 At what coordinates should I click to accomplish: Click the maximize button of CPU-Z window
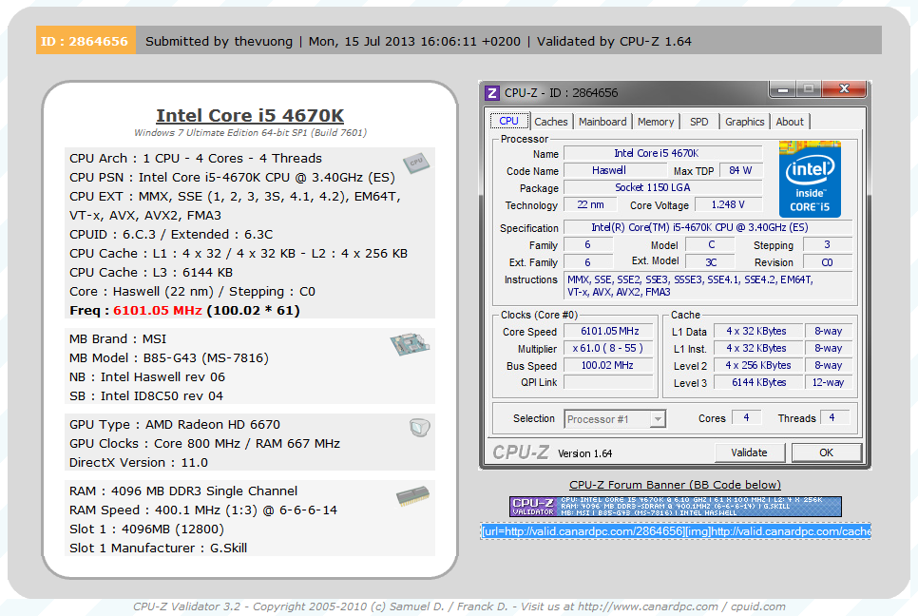809,89
